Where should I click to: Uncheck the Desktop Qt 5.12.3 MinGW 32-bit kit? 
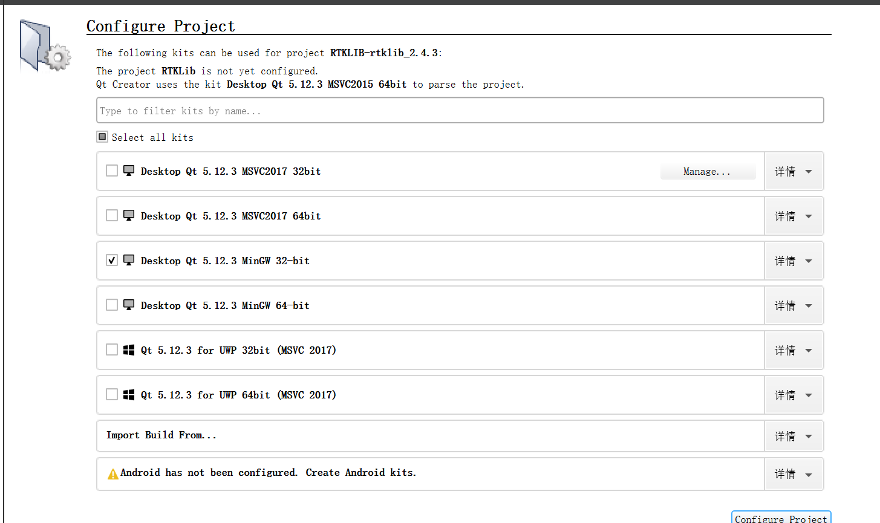[111, 260]
